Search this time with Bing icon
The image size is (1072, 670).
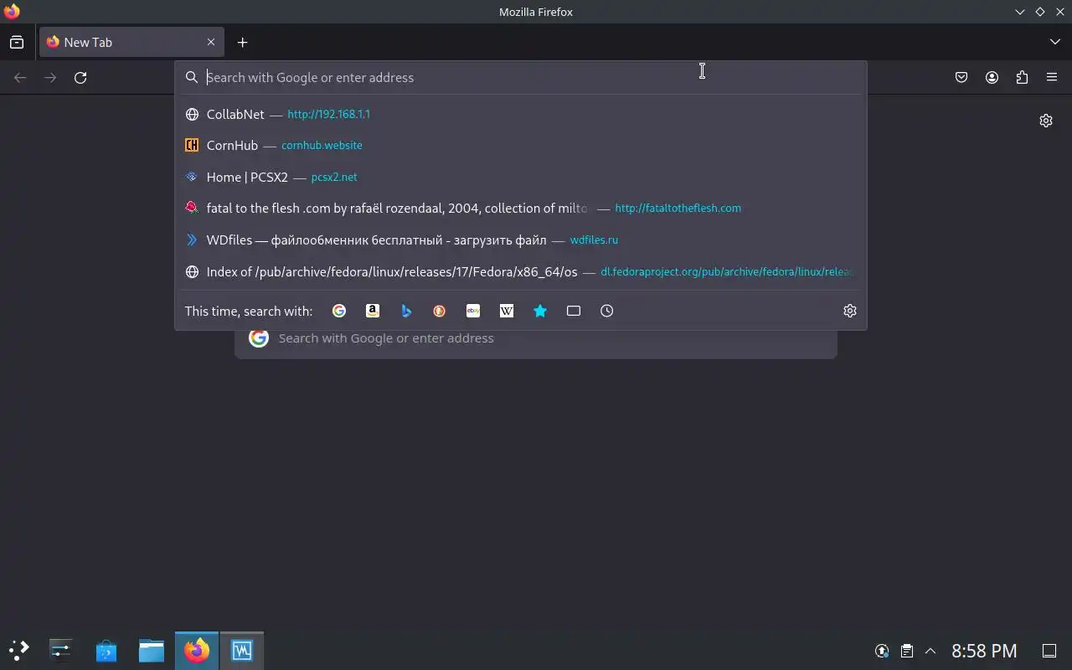pyautogui.click(x=406, y=311)
